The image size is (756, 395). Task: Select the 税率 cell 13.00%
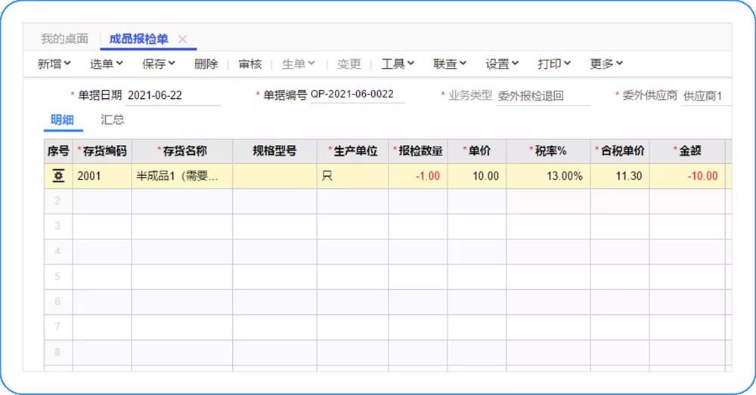[548, 176]
